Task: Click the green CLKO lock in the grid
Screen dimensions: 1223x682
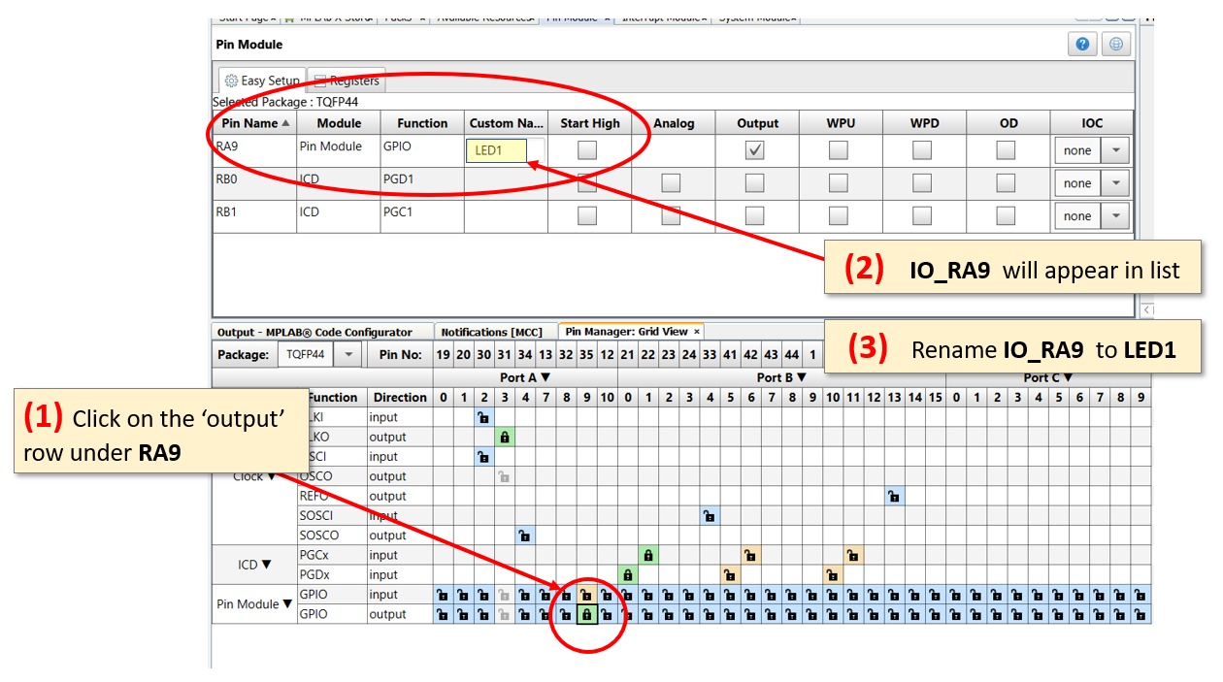Action: click(505, 437)
